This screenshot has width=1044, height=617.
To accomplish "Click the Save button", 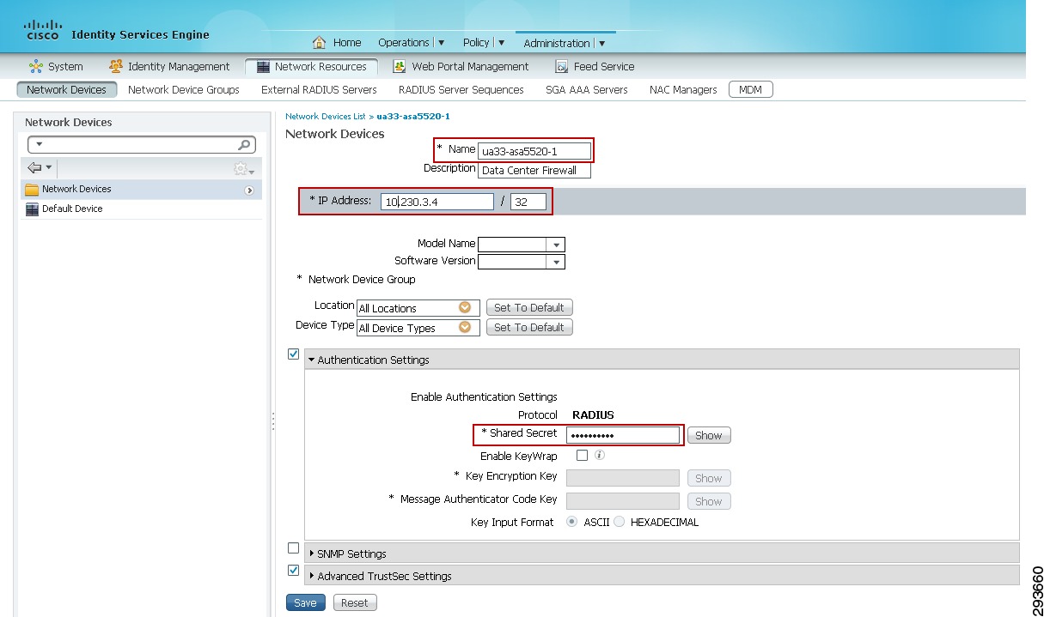I will pos(305,602).
